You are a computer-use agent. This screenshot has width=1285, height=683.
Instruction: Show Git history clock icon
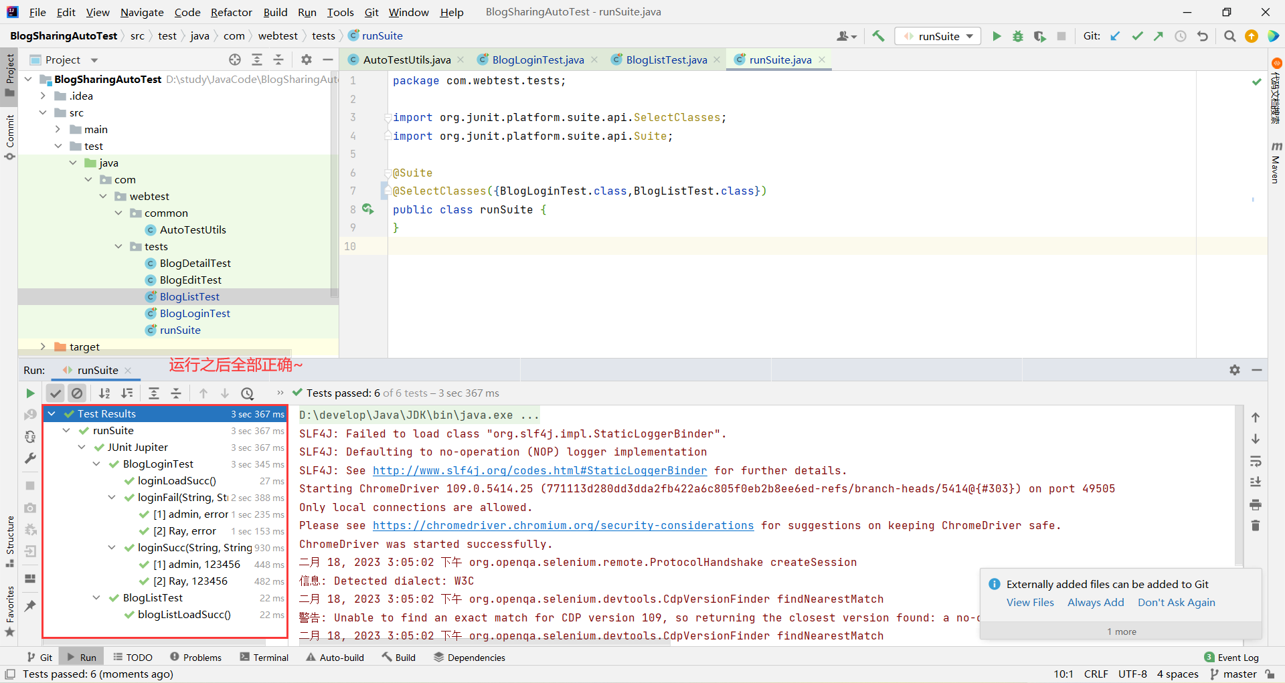coord(1181,36)
